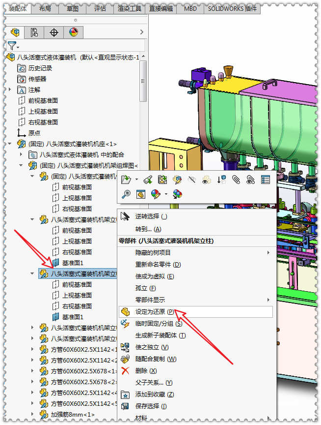
Task: Open dropdown arrow next to Open Part icon
Action: tap(136, 180)
